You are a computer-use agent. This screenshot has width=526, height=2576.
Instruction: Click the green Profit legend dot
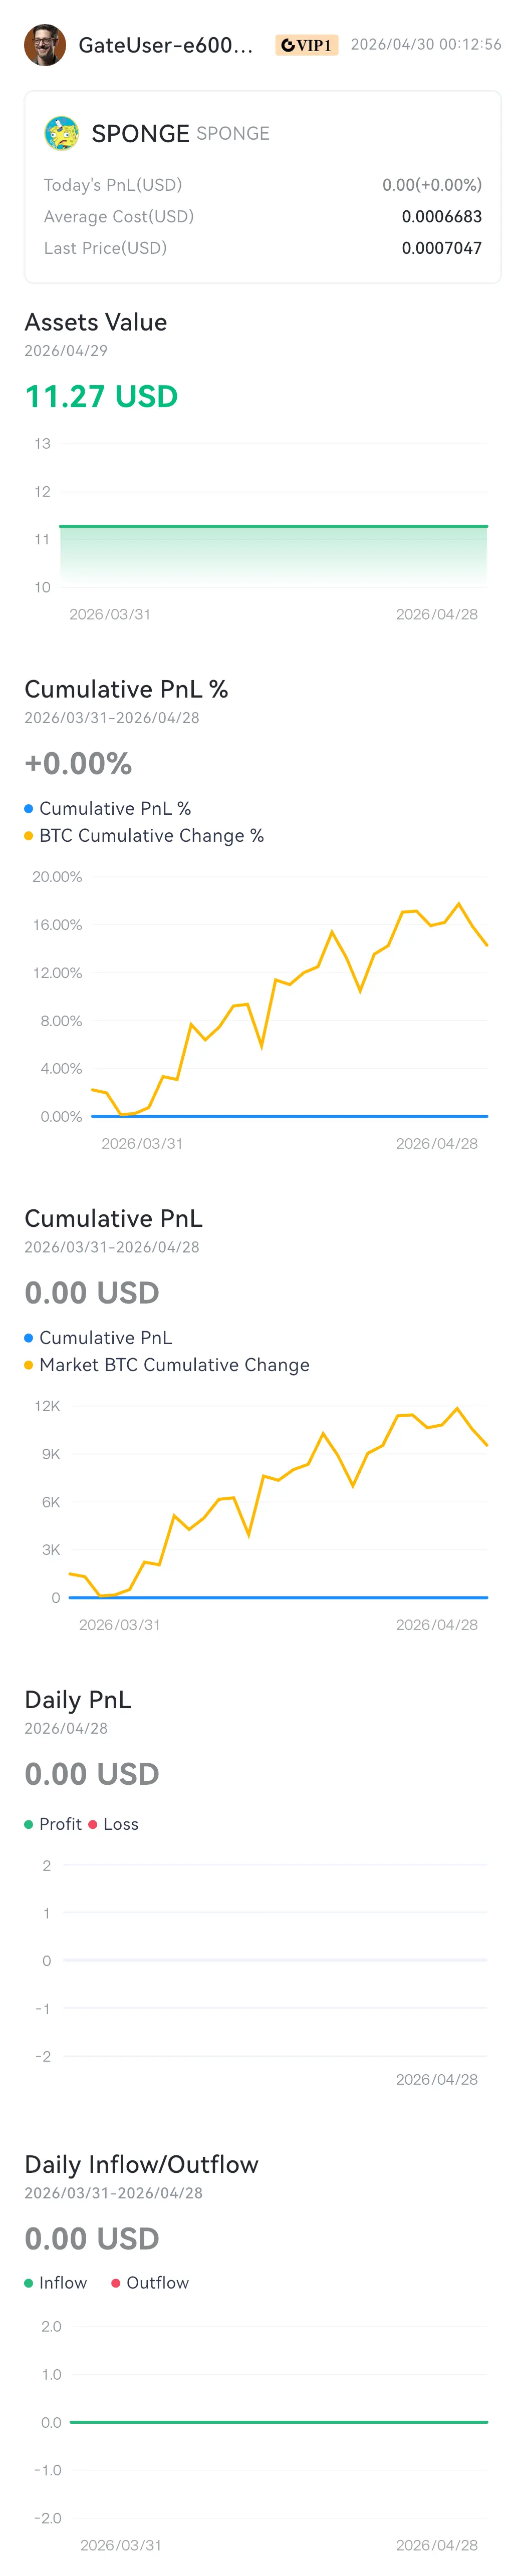click(x=29, y=1824)
